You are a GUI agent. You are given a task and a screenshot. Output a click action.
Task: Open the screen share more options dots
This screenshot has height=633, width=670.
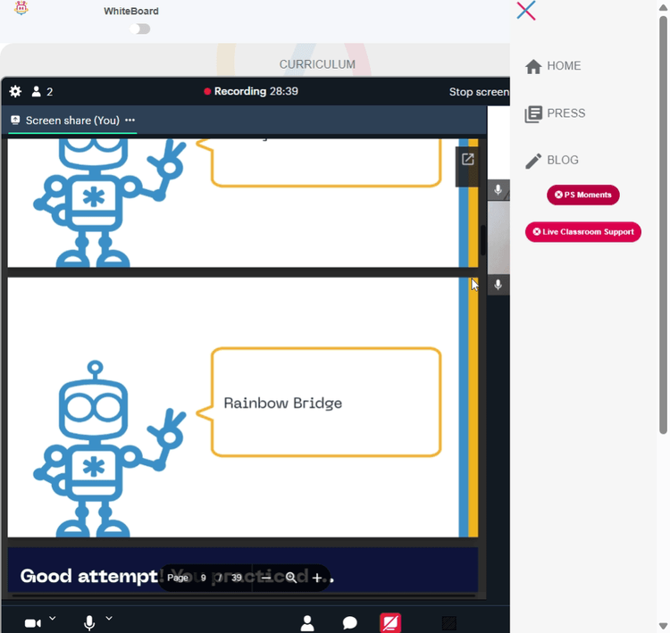(x=130, y=120)
